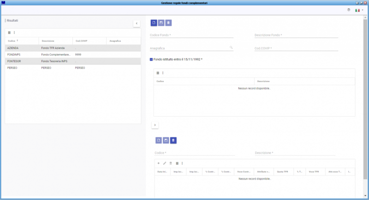Image resolution: width=369 pixels, height=200 pixels.
Task: Add a row with the plus icon
Action: [x=158, y=163]
